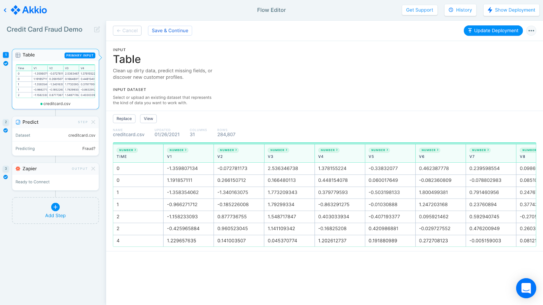Navigate back with the left chevron arrow
This screenshot has width=543, height=305.
pyautogui.click(x=5, y=10)
